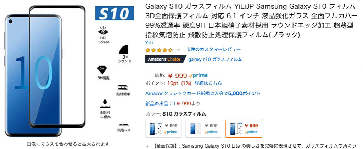
Task: Select the middle white film color option
Action: click(204, 129)
